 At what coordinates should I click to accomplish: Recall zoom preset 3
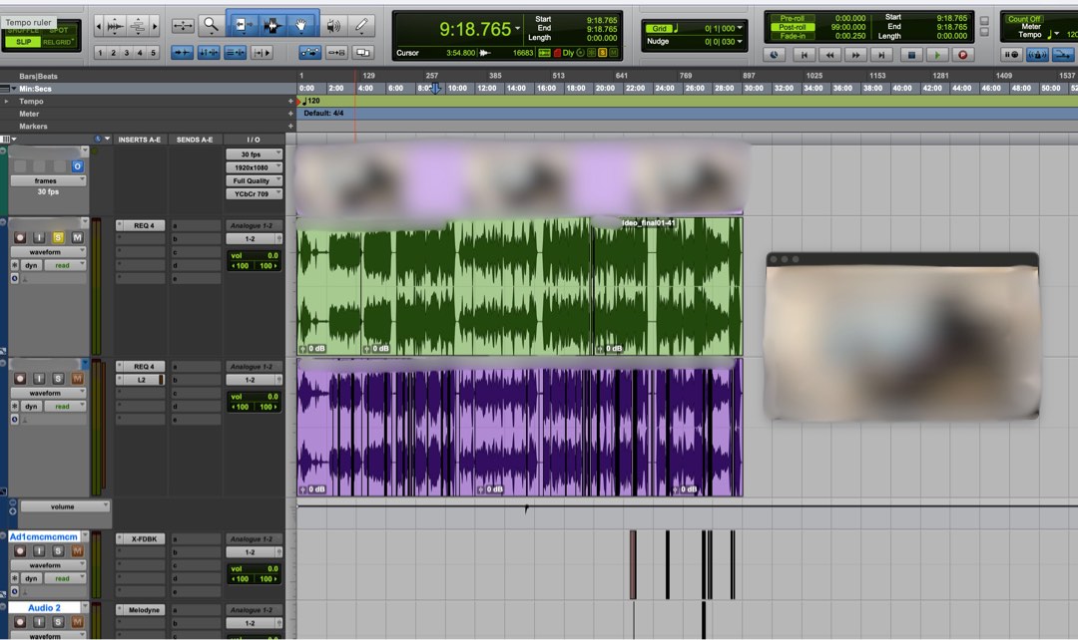click(127, 52)
